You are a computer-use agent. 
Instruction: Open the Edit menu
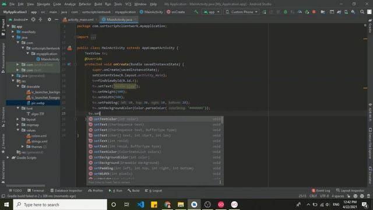(x=21, y=4)
